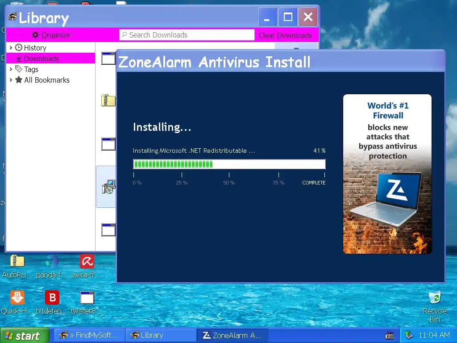The image size is (457, 343).
Task: Click the Library window title icon
Action: point(12,17)
